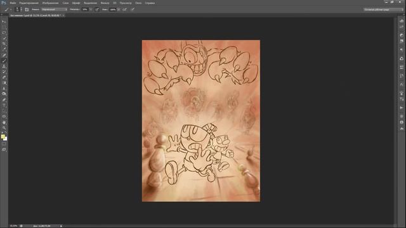Click the opacity percentage field

pyautogui.click(x=85, y=9)
